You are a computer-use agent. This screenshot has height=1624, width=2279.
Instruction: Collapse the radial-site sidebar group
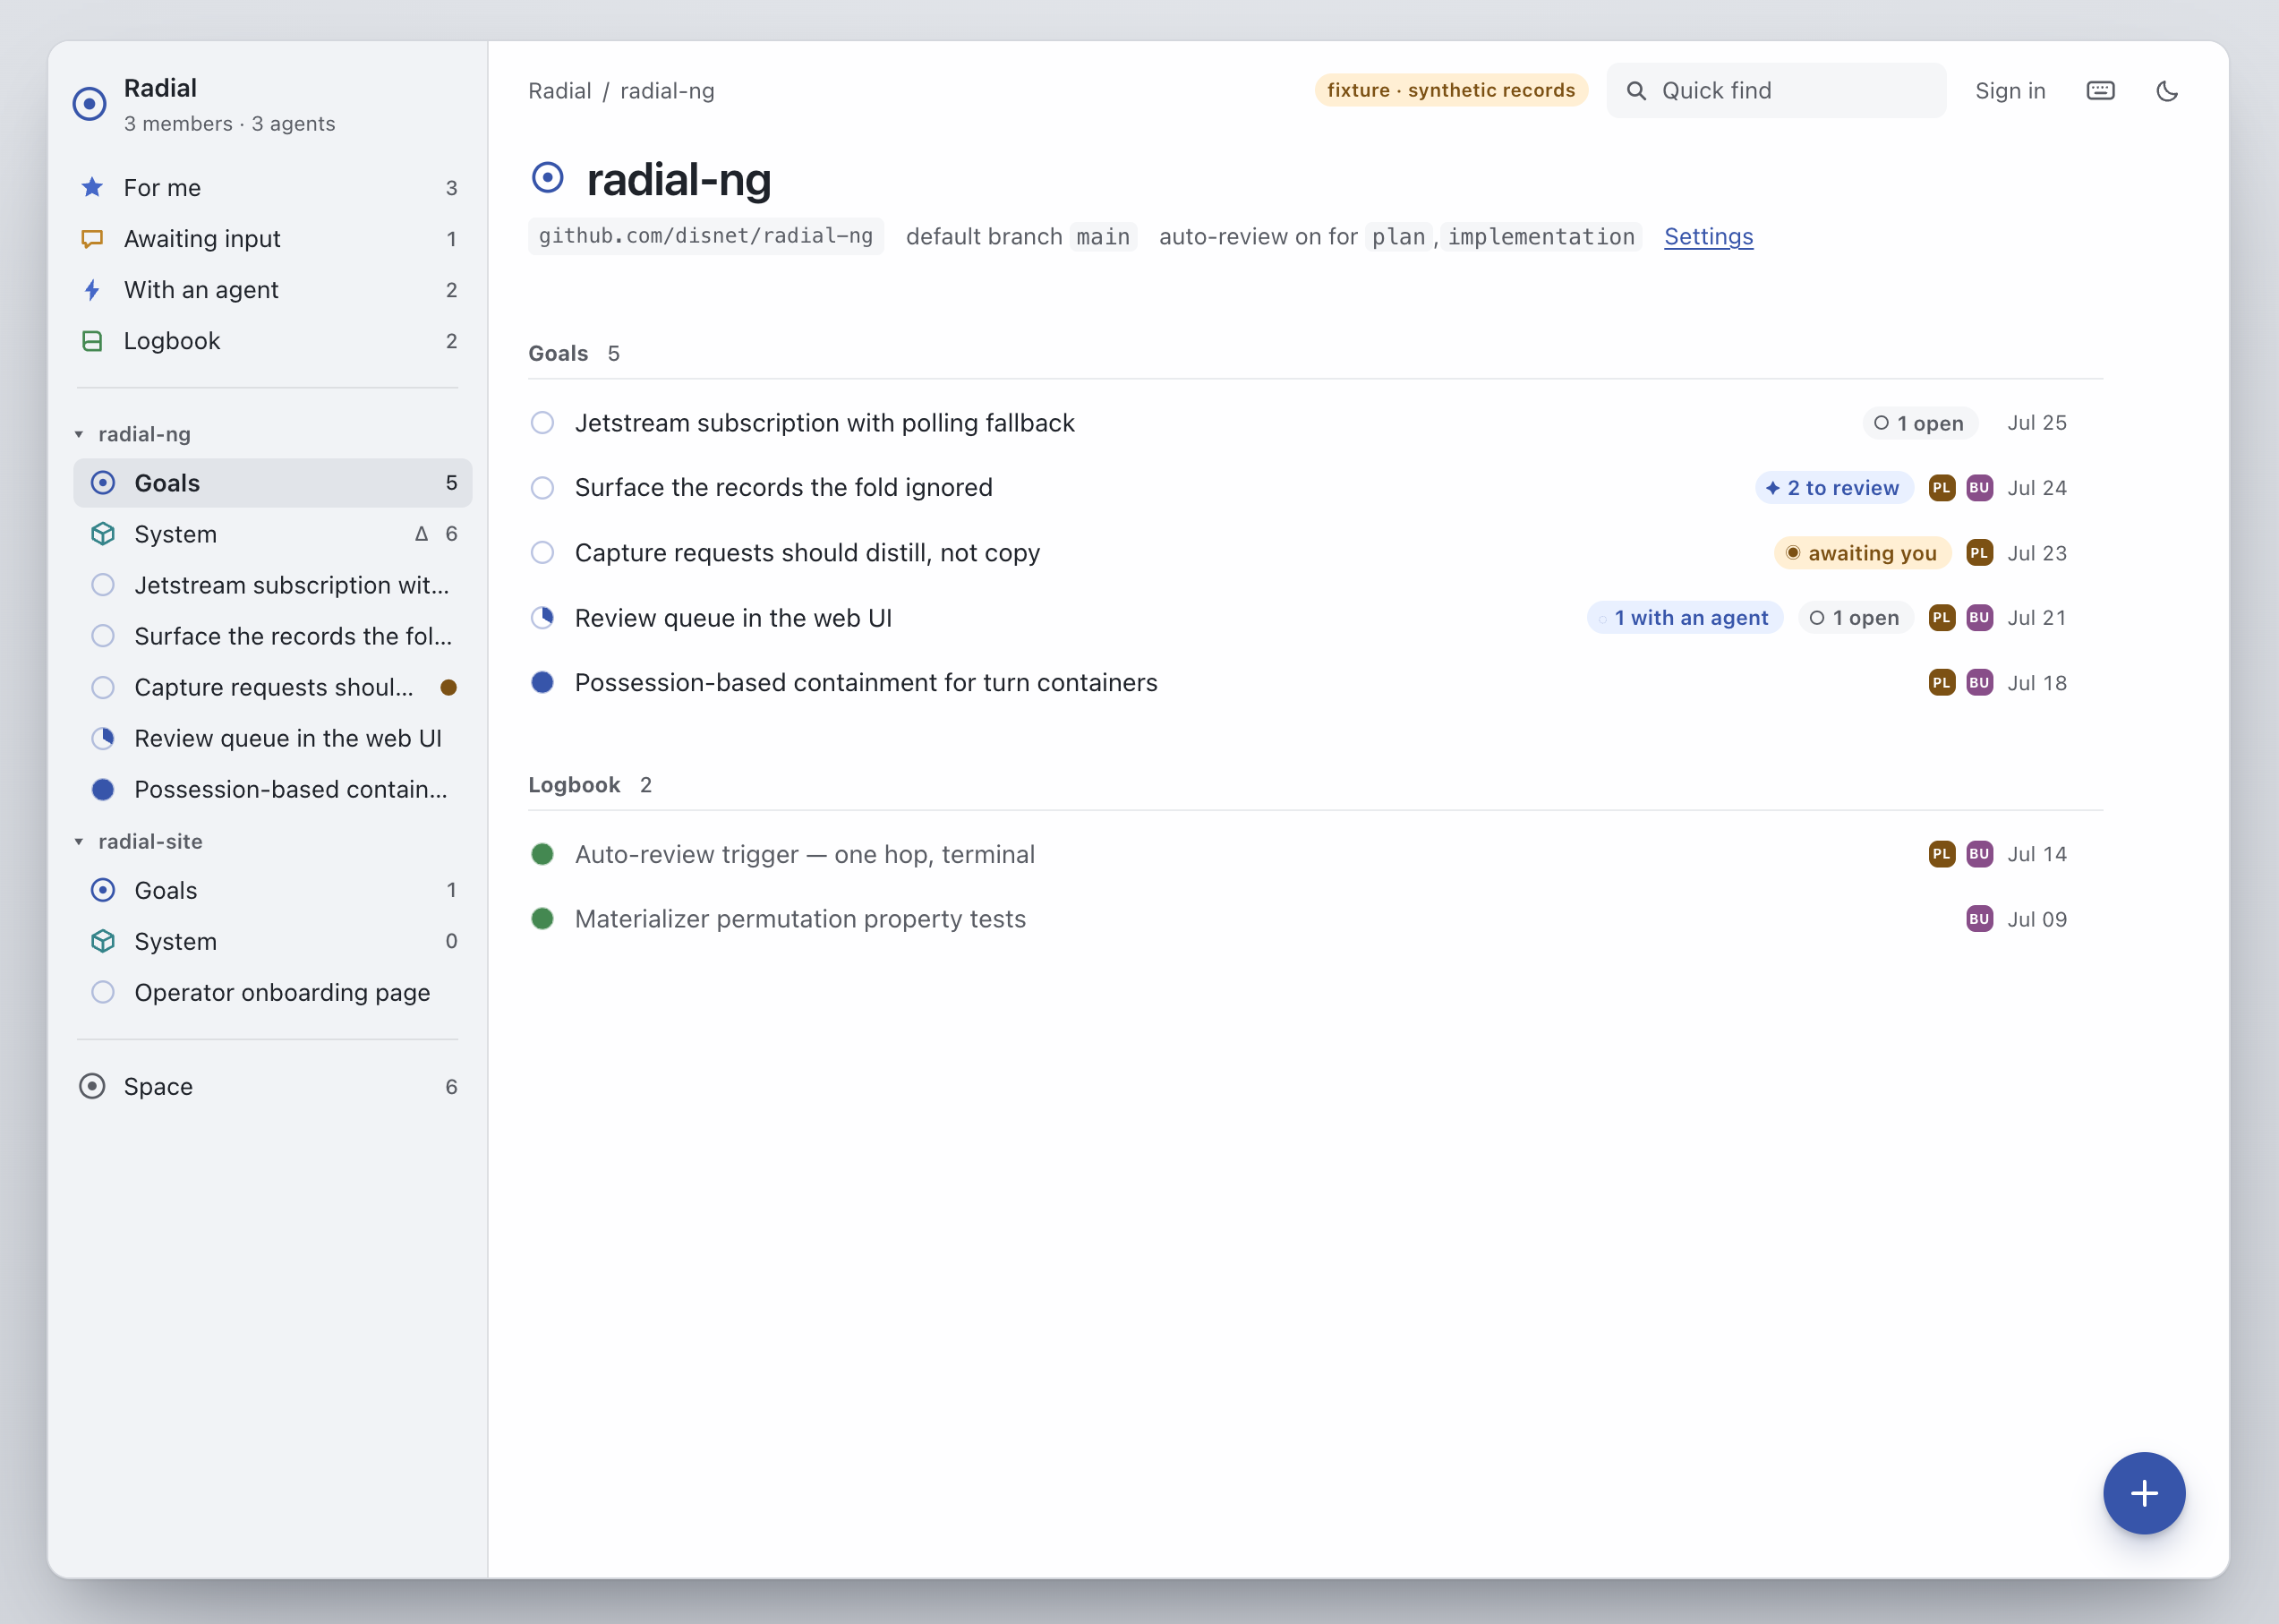tap(79, 842)
